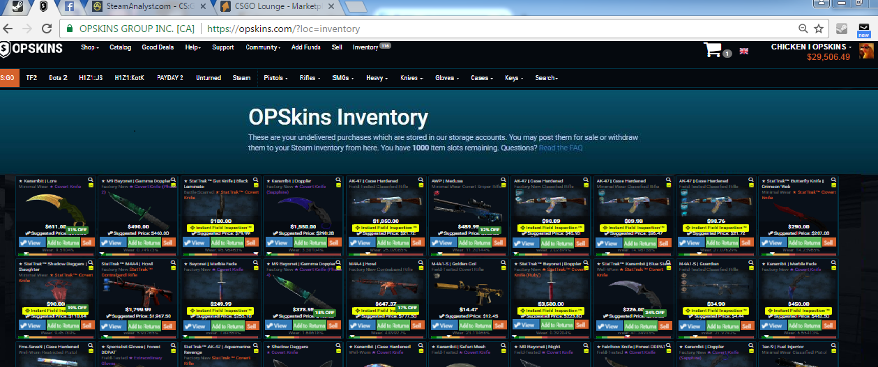Click the user avatar picture
This screenshot has height=367, width=878.
click(x=866, y=51)
